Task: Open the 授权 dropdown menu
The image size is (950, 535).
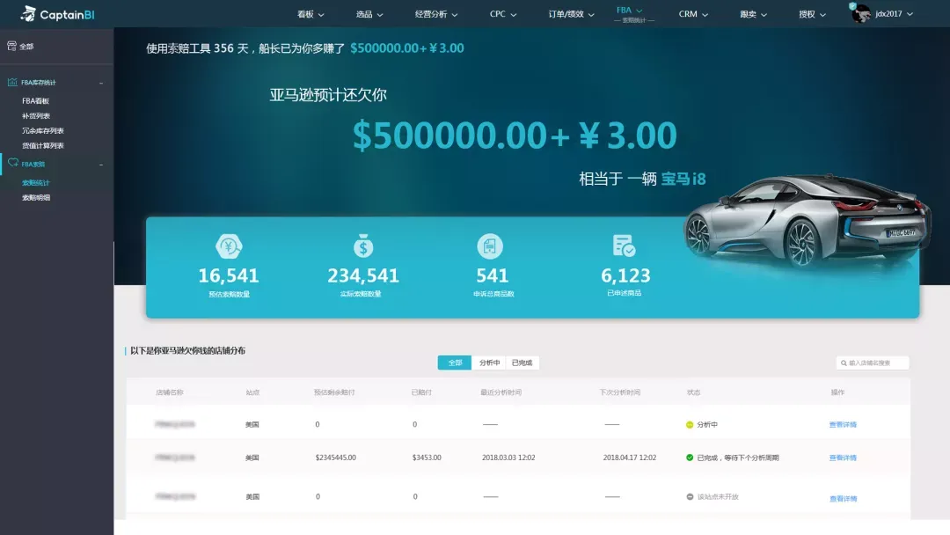Action: pyautogui.click(x=812, y=14)
